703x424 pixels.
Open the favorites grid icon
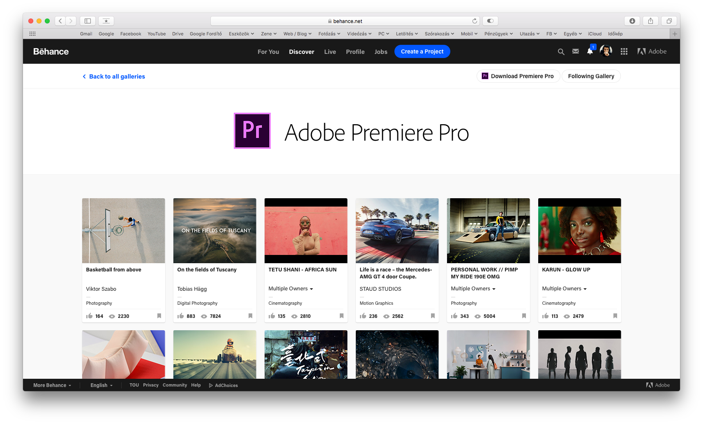[32, 34]
